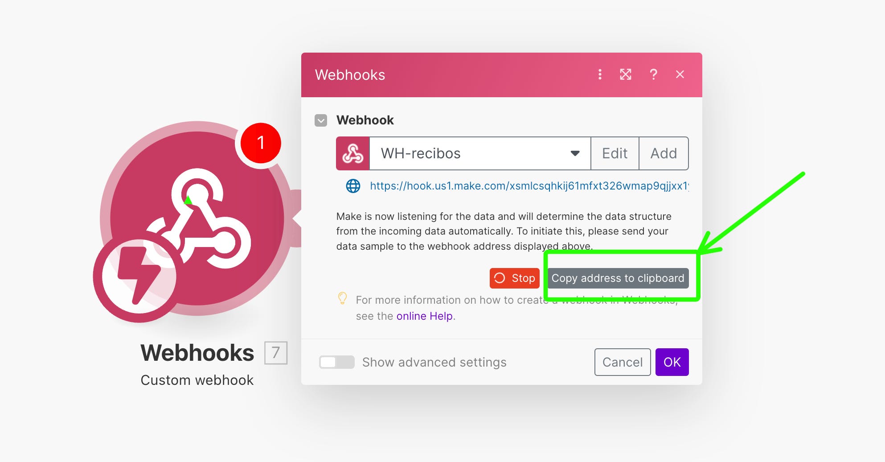Screen dimensions: 885x462
Task: Open the WH-recibos webhook dropdown
Action: click(480, 153)
